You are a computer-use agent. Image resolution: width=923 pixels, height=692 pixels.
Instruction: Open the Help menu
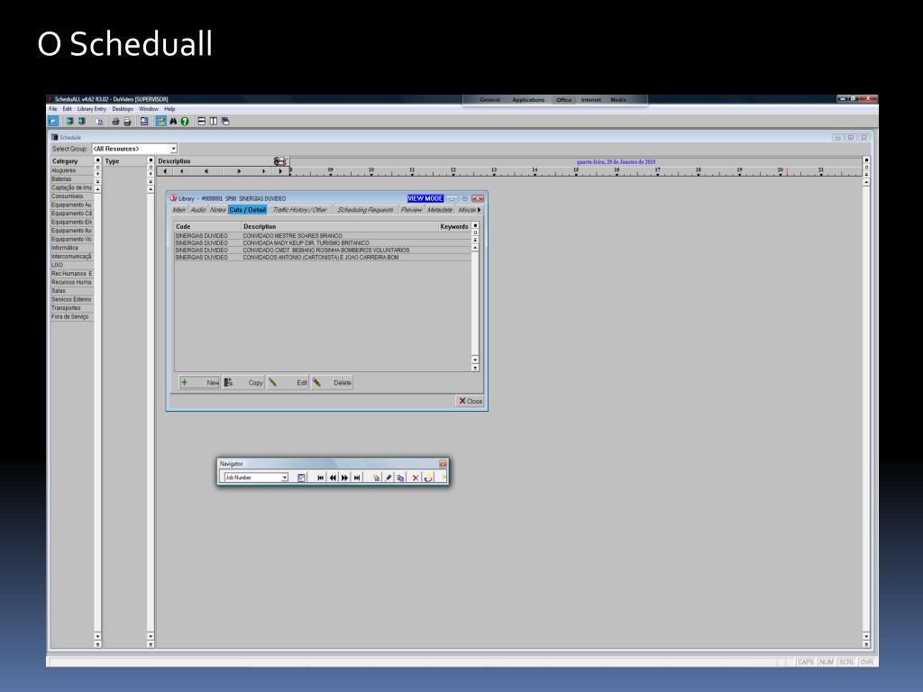169,109
